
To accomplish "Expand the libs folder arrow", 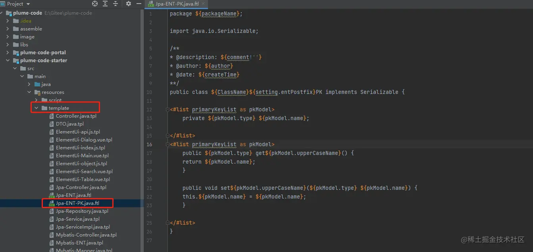I will [8, 45].
